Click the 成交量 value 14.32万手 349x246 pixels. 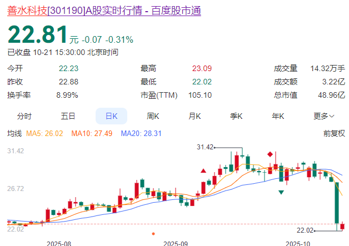(328, 68)
